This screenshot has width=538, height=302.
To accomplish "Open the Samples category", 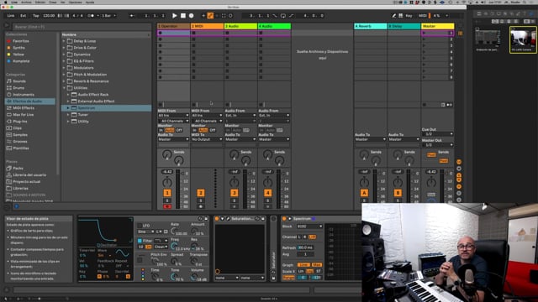I will pos(20,135).
